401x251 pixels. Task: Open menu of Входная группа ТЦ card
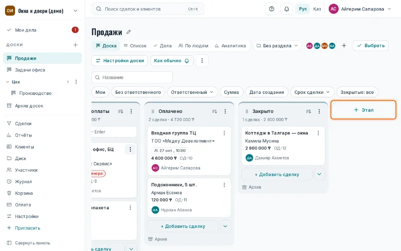[224, 133]
